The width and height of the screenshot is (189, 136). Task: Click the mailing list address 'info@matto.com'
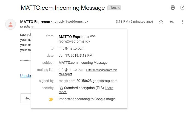71,70
